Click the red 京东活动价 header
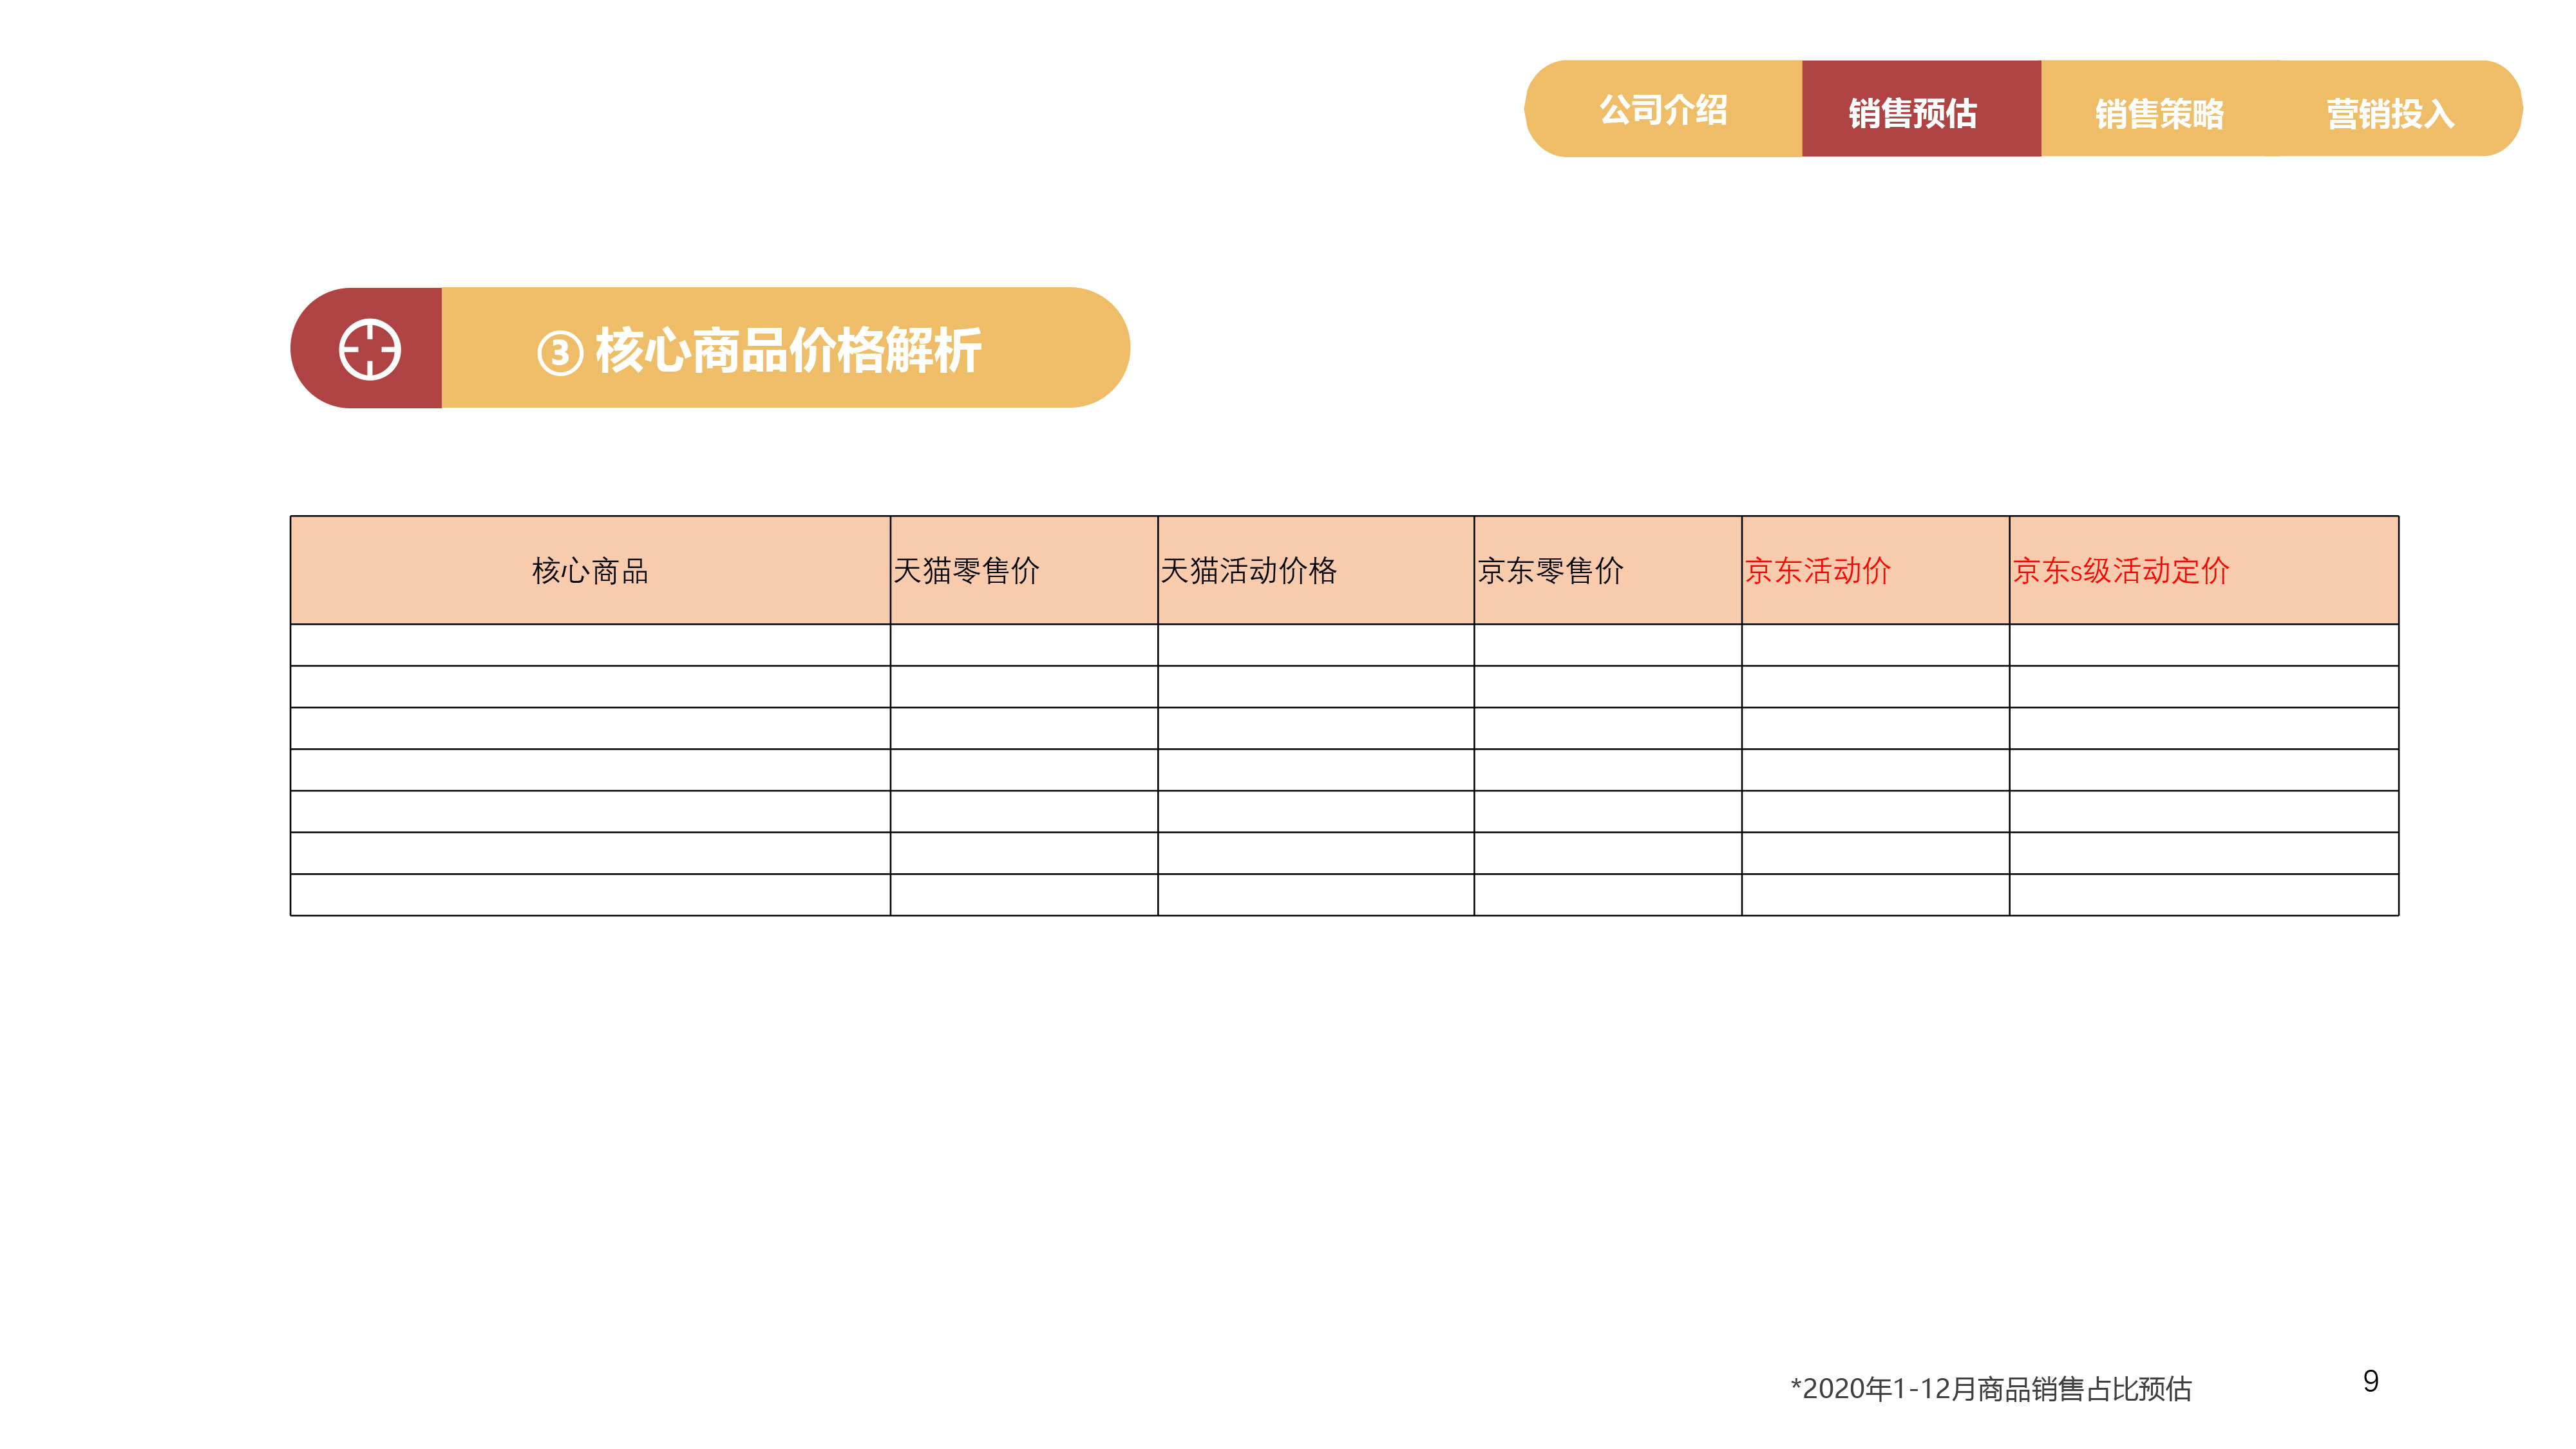 tap(1875, 570)
